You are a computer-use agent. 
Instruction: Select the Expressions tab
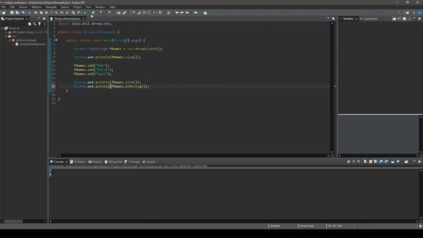(369, 19)
